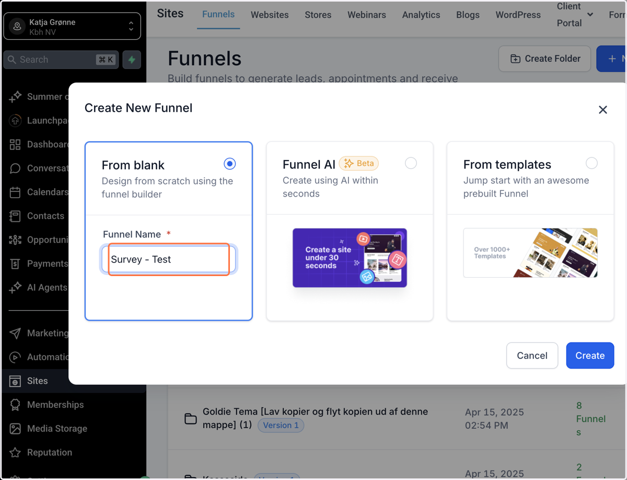The height and width of the screenshot is (480, 627).
Task: Open the Sites icon in sidebar
Action: 15,381
